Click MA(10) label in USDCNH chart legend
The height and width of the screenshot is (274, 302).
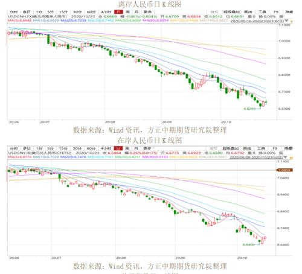click(x=46, y=21)
